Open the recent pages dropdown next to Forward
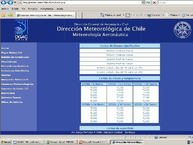The image size is (193, 145). 15,2
